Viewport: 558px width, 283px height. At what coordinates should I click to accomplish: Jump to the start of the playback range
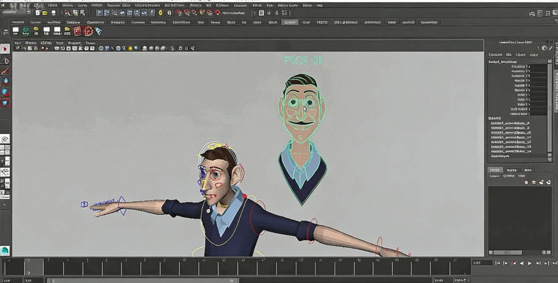(498, 263)
